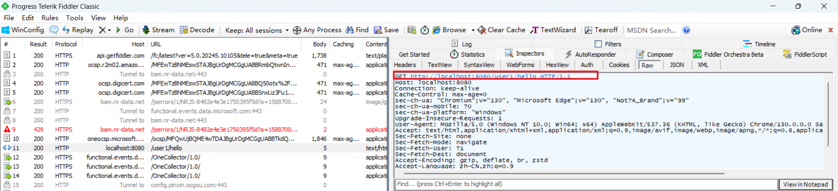Click the timer stopwatch toolbar icon
Viewport: 838px width, 191px height.
[425, 30]
